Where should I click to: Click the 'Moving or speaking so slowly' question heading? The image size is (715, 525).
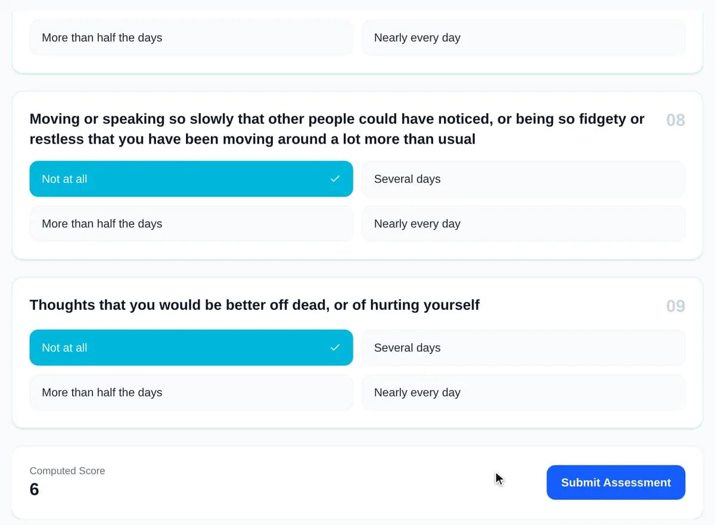coord(337,129)
